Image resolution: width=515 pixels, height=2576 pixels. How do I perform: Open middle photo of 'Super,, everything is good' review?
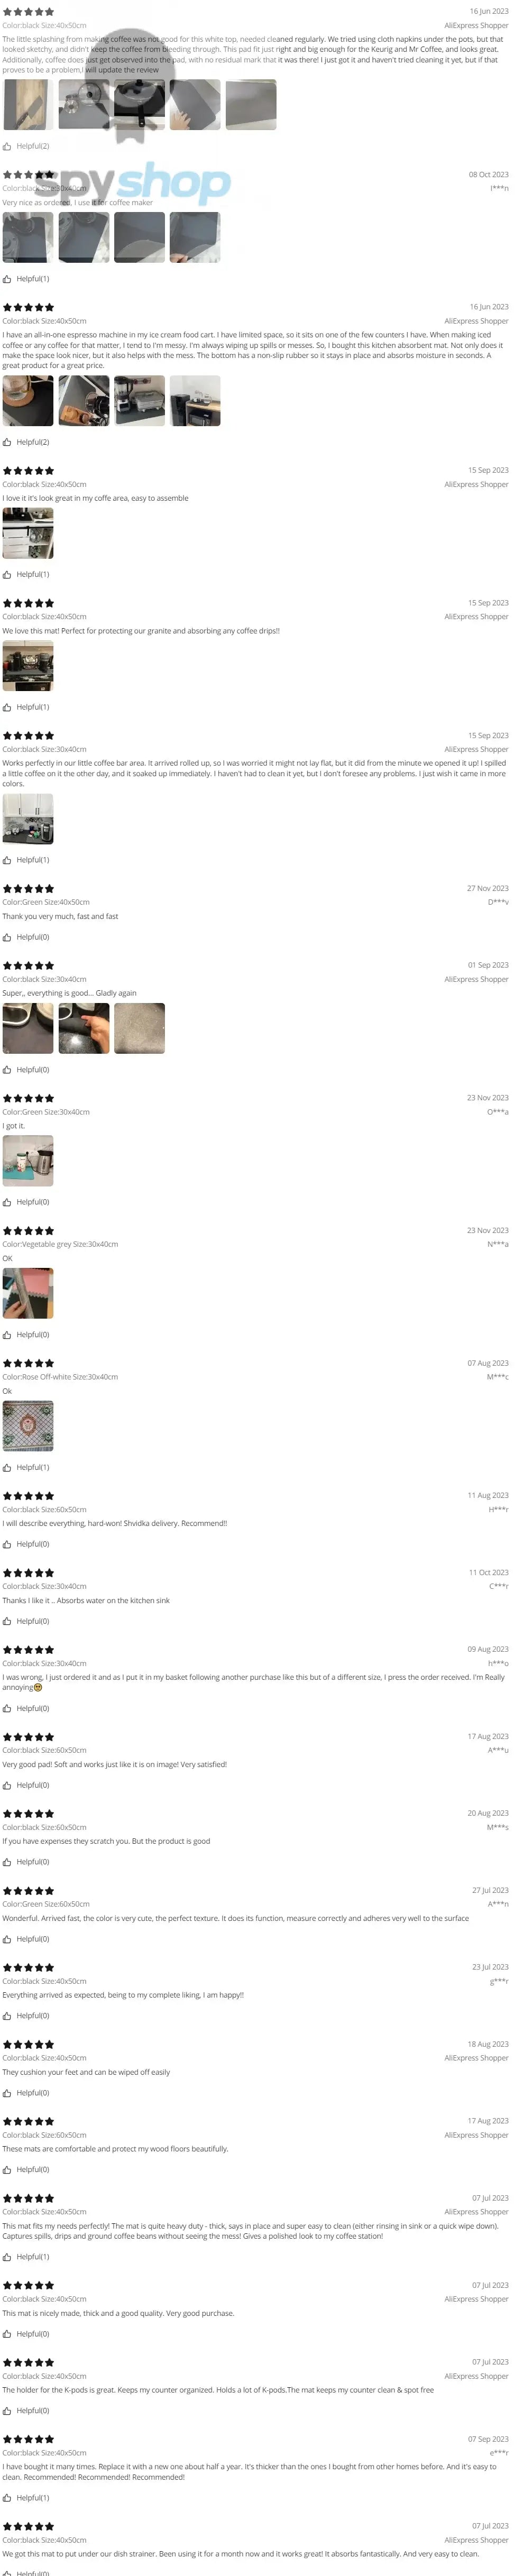click(x=84, y=1028)
